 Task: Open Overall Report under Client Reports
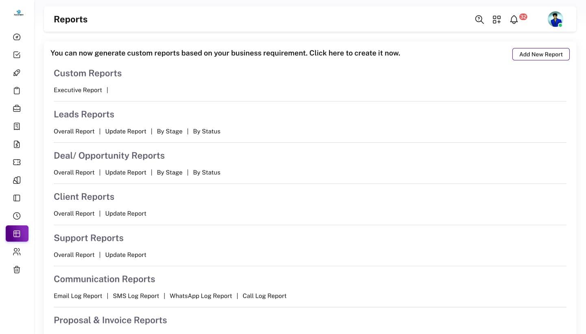[x=74, y=214]
